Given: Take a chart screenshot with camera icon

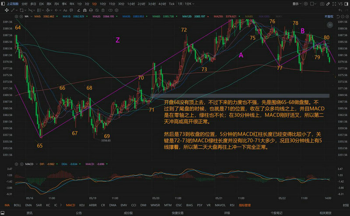Looking at the screenshot, I should point(322,4).
